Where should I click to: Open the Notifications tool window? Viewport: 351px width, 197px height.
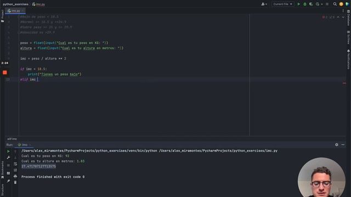[349, 59]
